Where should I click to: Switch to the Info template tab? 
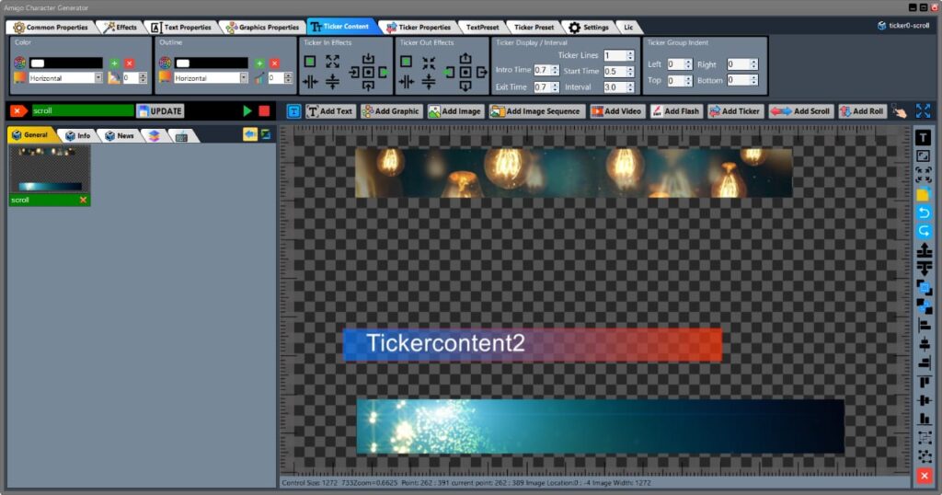click(78, 136)
